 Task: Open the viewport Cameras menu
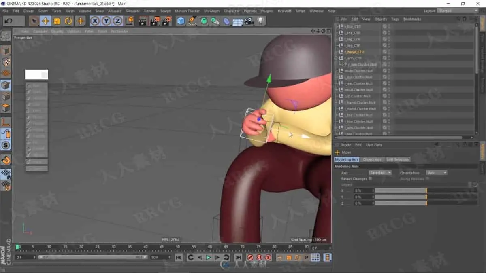[40, 31]
